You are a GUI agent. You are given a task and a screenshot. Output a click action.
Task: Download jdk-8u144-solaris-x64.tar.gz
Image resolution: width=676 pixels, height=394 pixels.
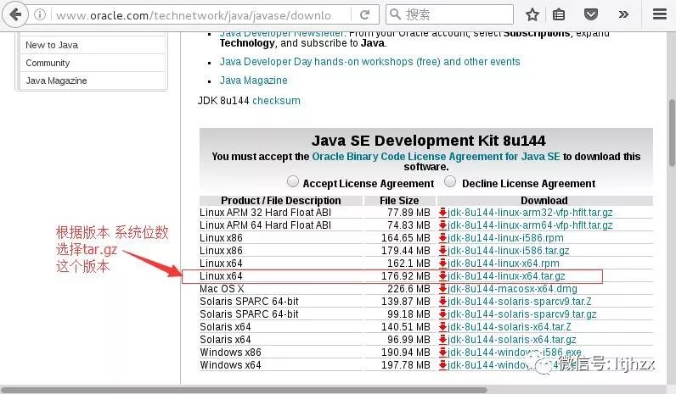point(512,340)
